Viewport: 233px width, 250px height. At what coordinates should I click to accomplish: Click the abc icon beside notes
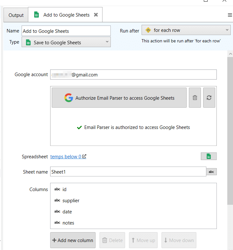(x=57, y=223)
